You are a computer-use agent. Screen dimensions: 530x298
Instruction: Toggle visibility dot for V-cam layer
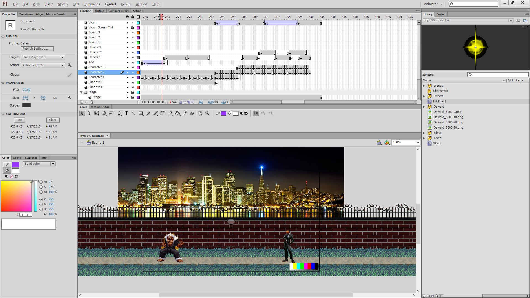point(128,23)
